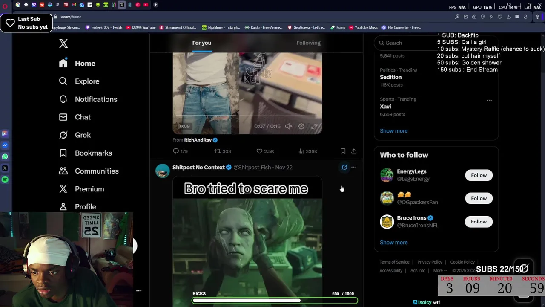Open RichAndRay source account link
Viewport: 545px width, 307px height.
198,140
